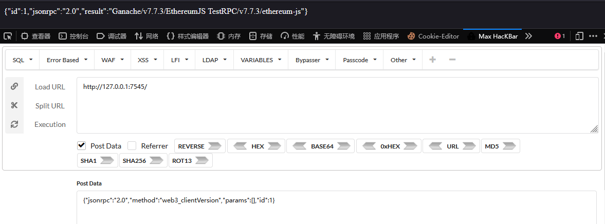Uncheck the Post Data checkbox
This screenshot has height=224, width=605.
click(81, 146)
